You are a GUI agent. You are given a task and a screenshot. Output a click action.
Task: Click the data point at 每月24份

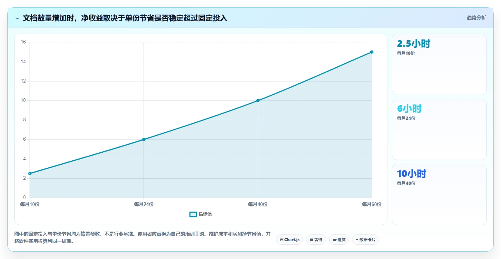click(x=144, y=139)
